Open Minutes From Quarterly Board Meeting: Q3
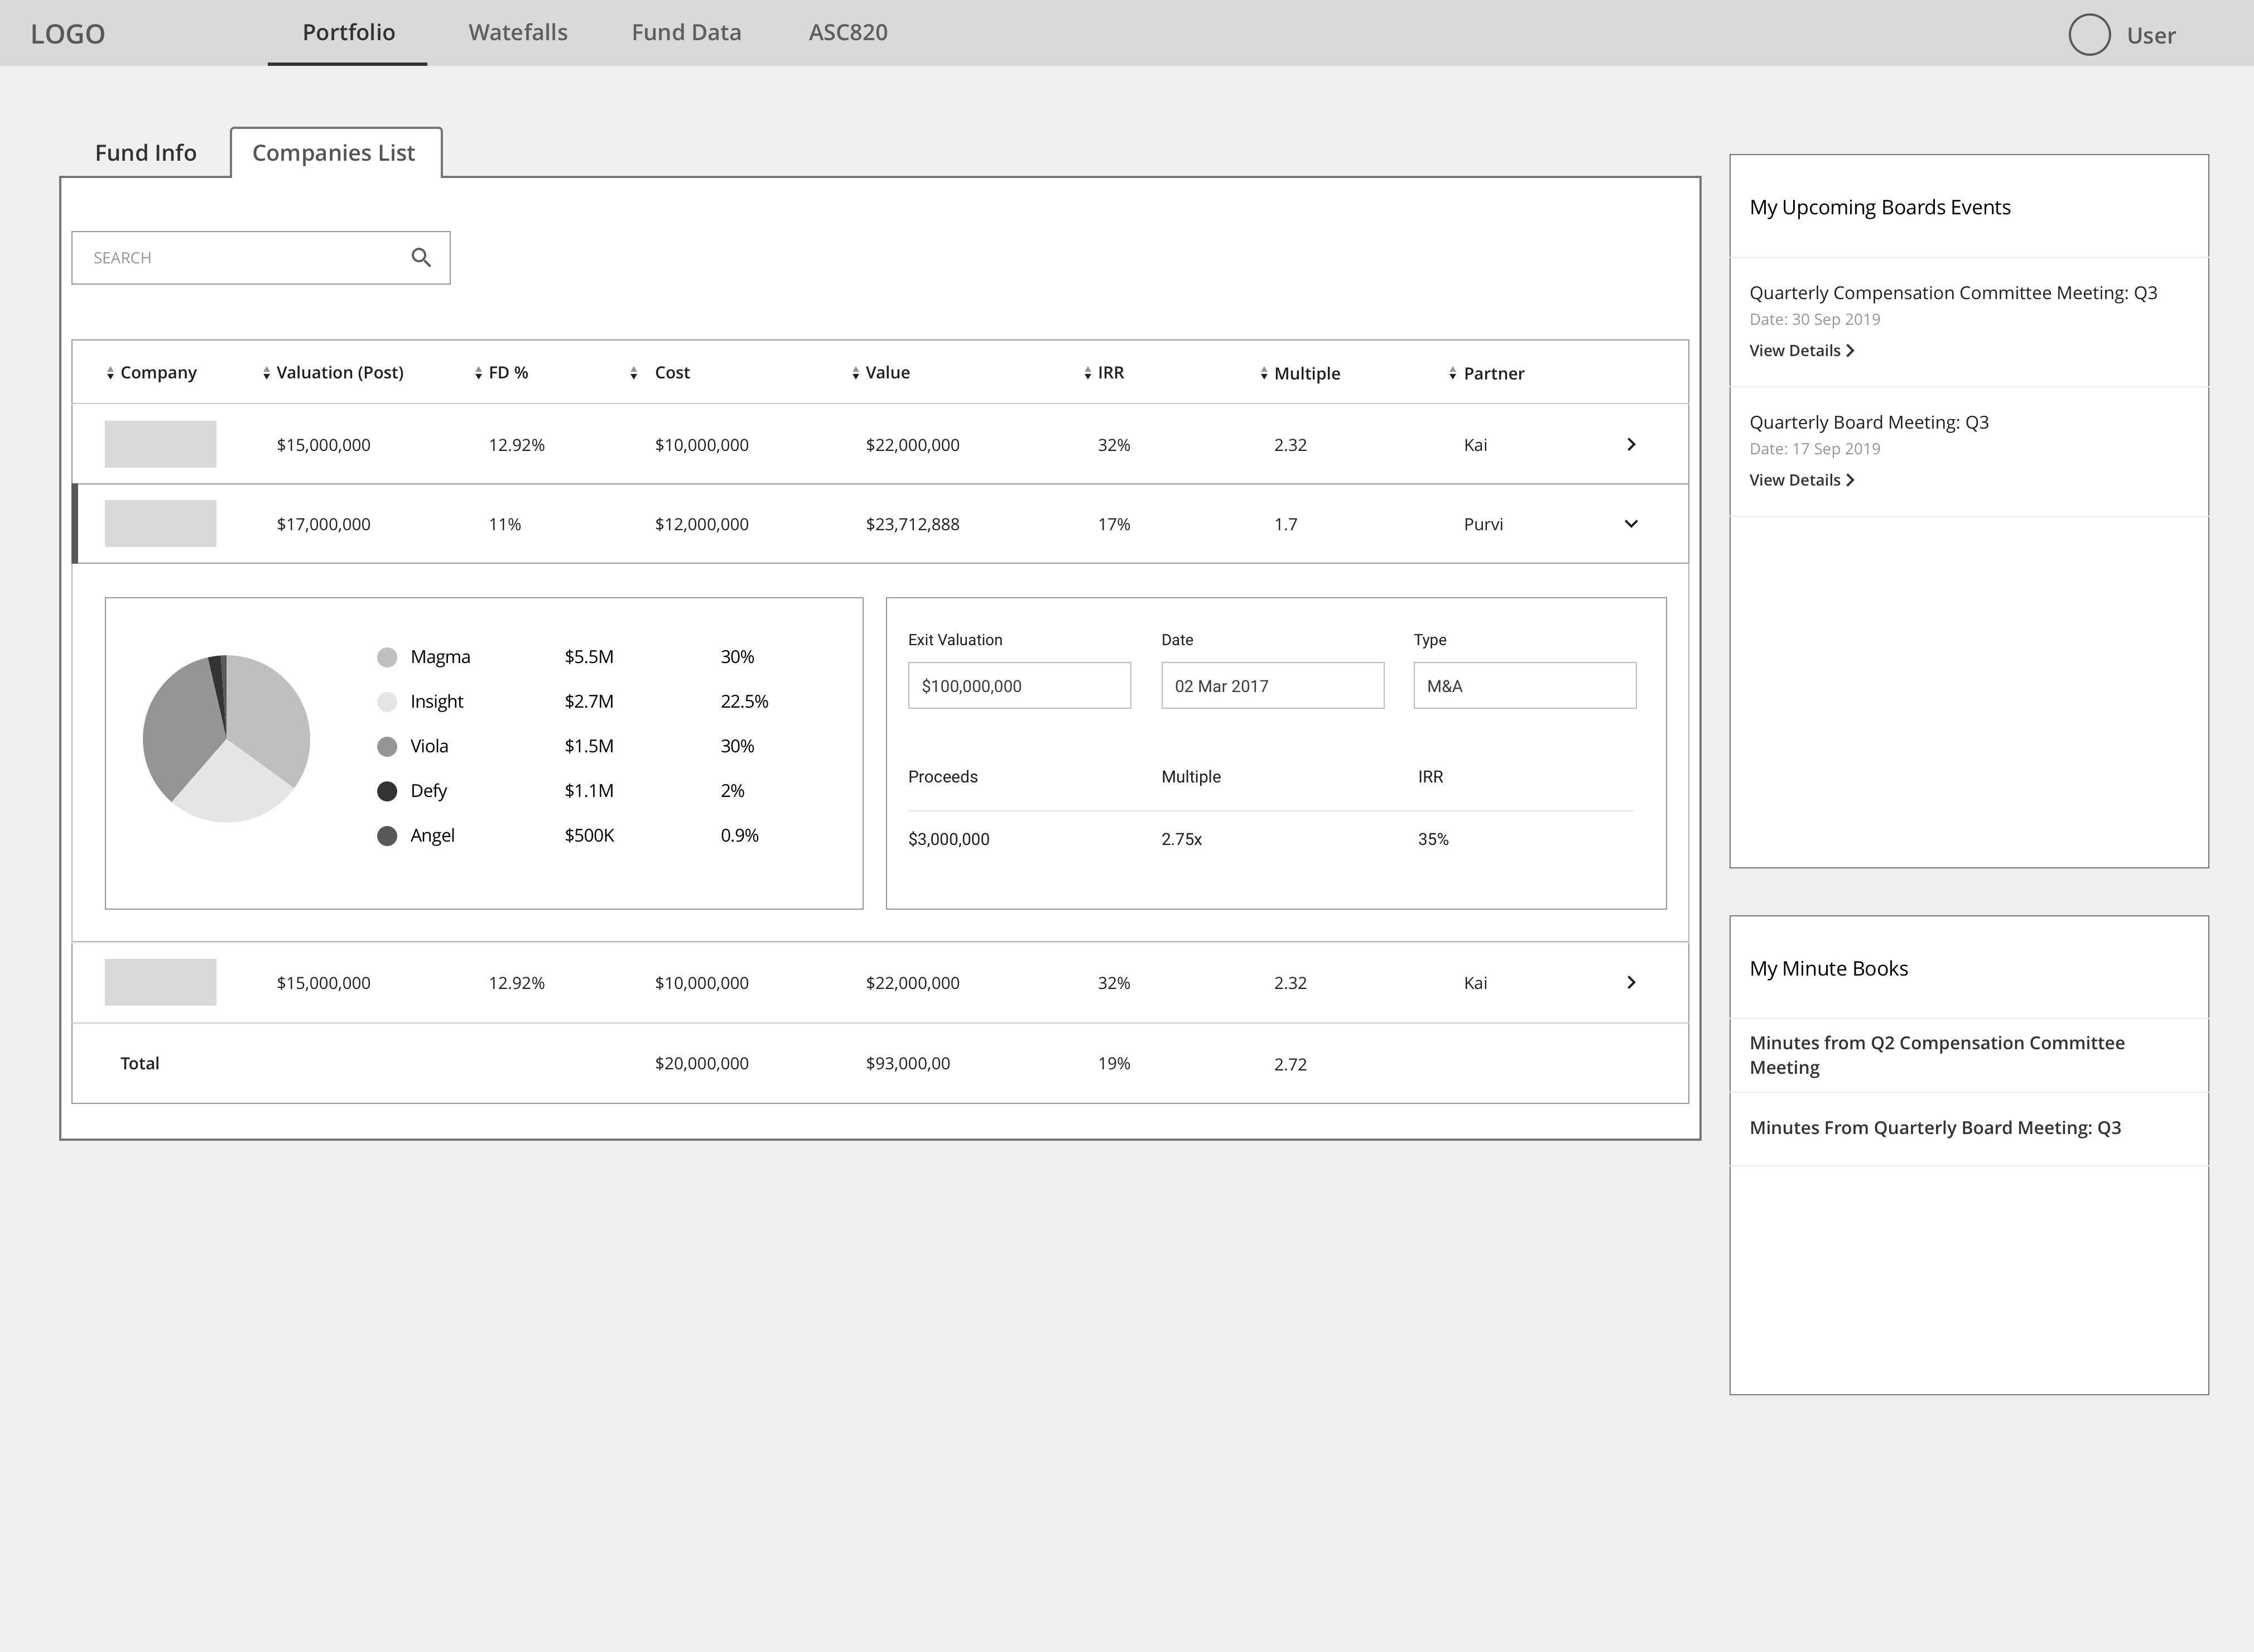Screen dimensions: 2254x1652 click(x=1934, y=1128)
